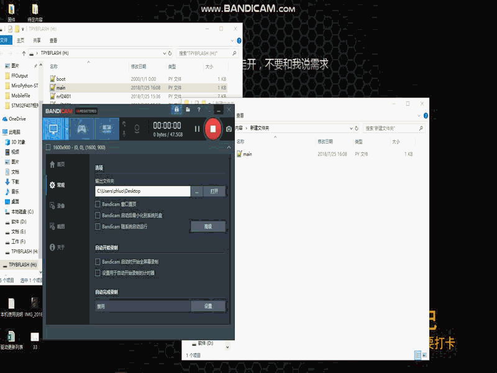
Task: Click the 打开 open folder button
Action: (214, 191)
